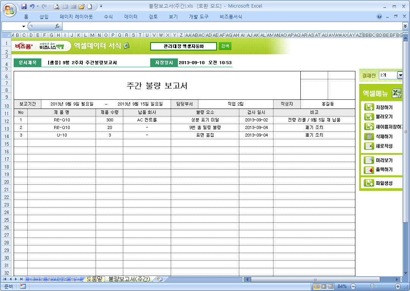Click row header 20

[6, 182]
